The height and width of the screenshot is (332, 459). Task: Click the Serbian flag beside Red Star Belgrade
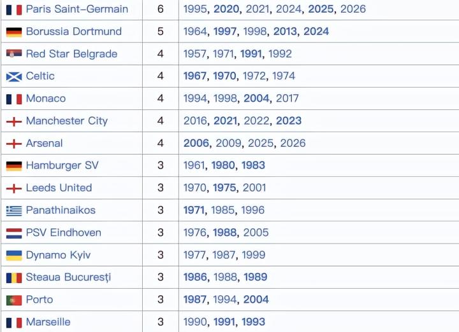14,54
